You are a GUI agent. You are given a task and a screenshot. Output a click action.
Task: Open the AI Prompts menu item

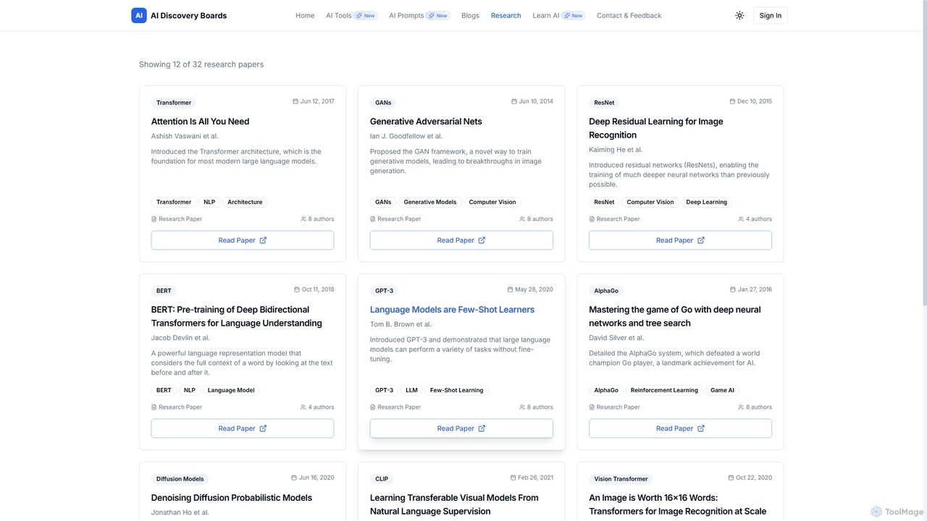pos(419,15)
